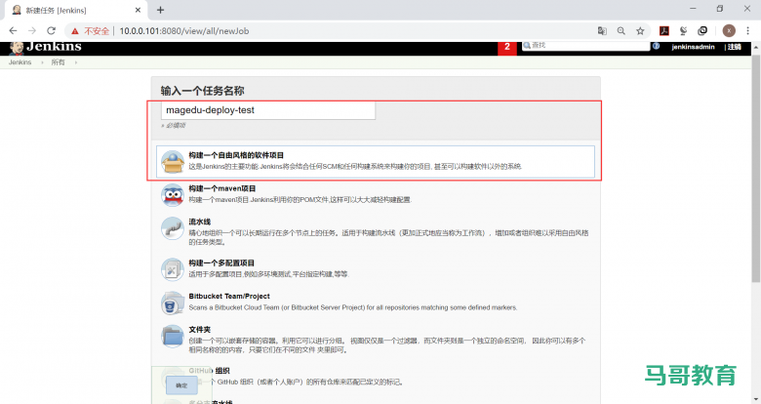The width and height of the screenshot is (761, 404).
Task: Select 构建一个maven项目 title
Action: [222, 188]
